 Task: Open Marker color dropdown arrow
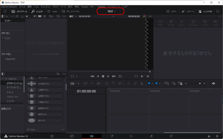coord(160,84)
